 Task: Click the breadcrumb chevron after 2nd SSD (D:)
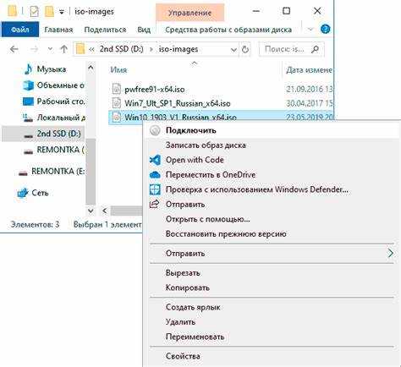pyautogui.click(x=151, y=50)
